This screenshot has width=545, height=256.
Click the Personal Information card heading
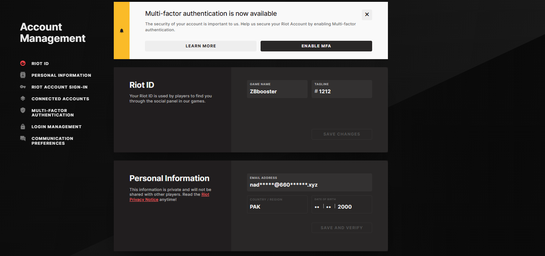coord(170,179)
